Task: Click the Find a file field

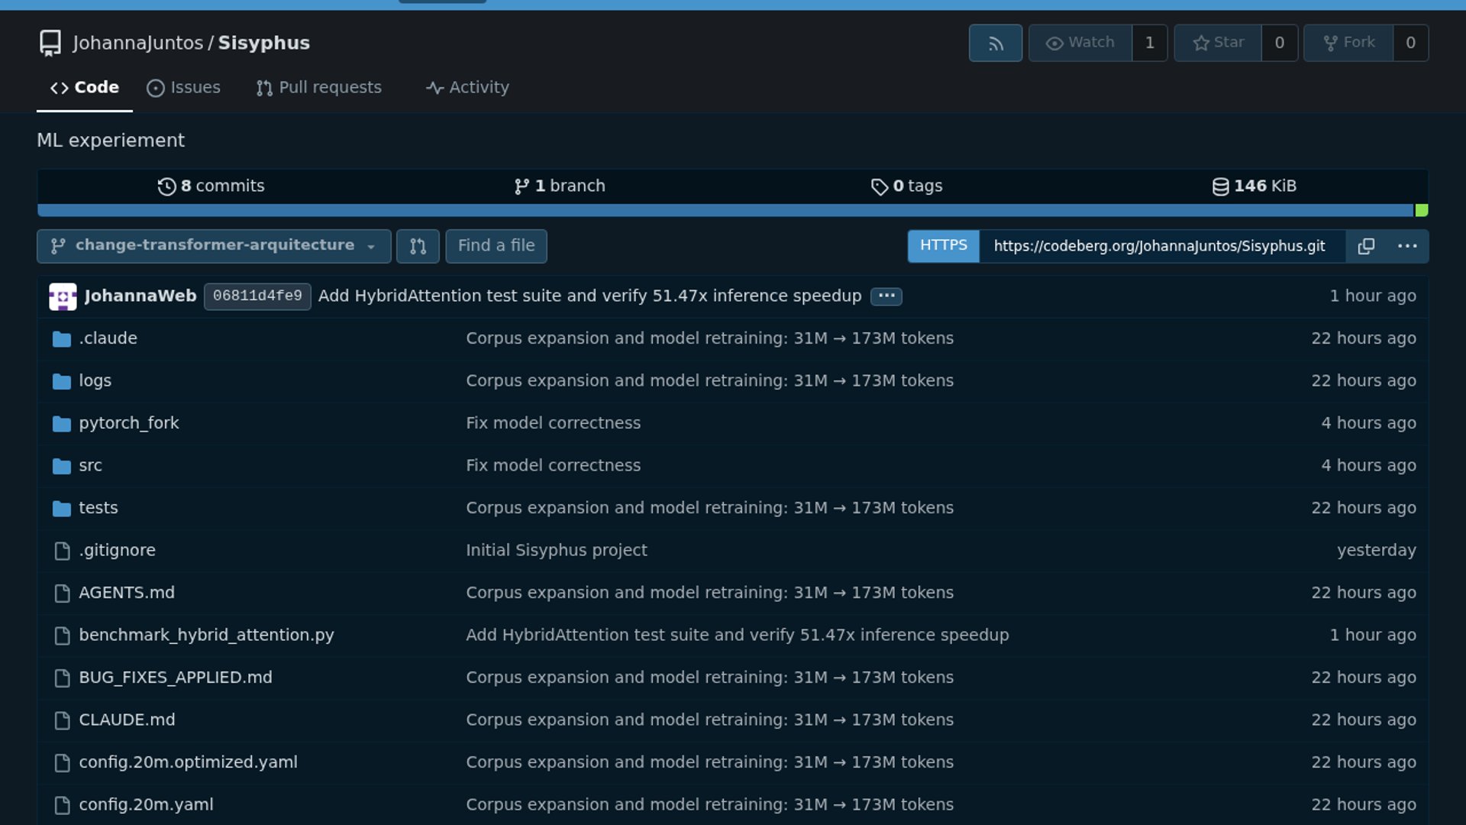Action: tap(496, 246)
